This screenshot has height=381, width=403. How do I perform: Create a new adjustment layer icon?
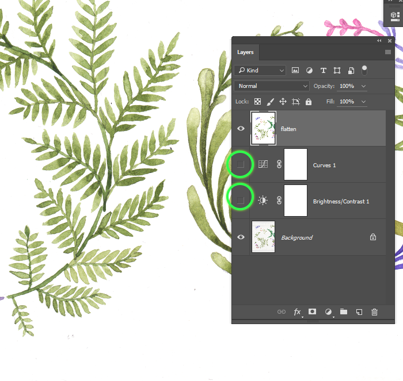tap(328, 312)
